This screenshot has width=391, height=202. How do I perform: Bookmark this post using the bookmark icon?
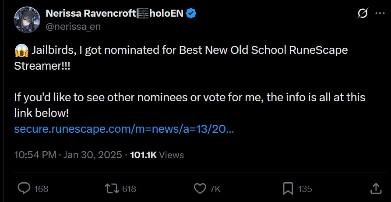288,188
